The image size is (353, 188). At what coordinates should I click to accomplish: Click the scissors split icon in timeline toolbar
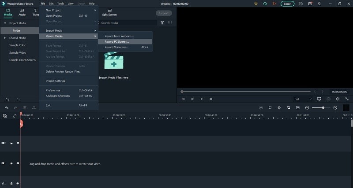[34, 108]
